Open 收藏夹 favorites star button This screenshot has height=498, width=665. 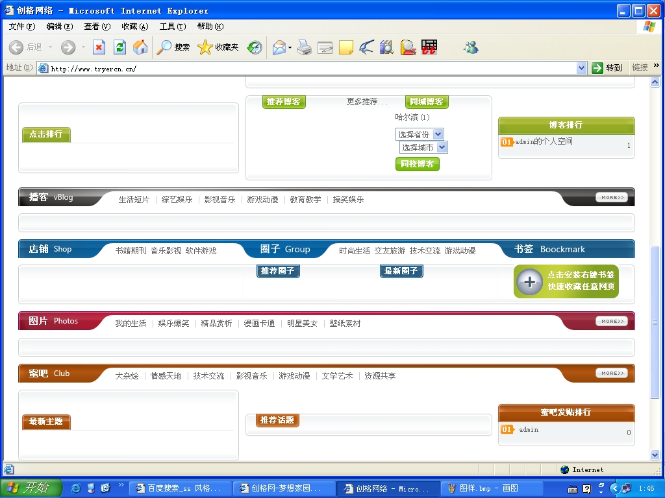[x=218, y=47]
